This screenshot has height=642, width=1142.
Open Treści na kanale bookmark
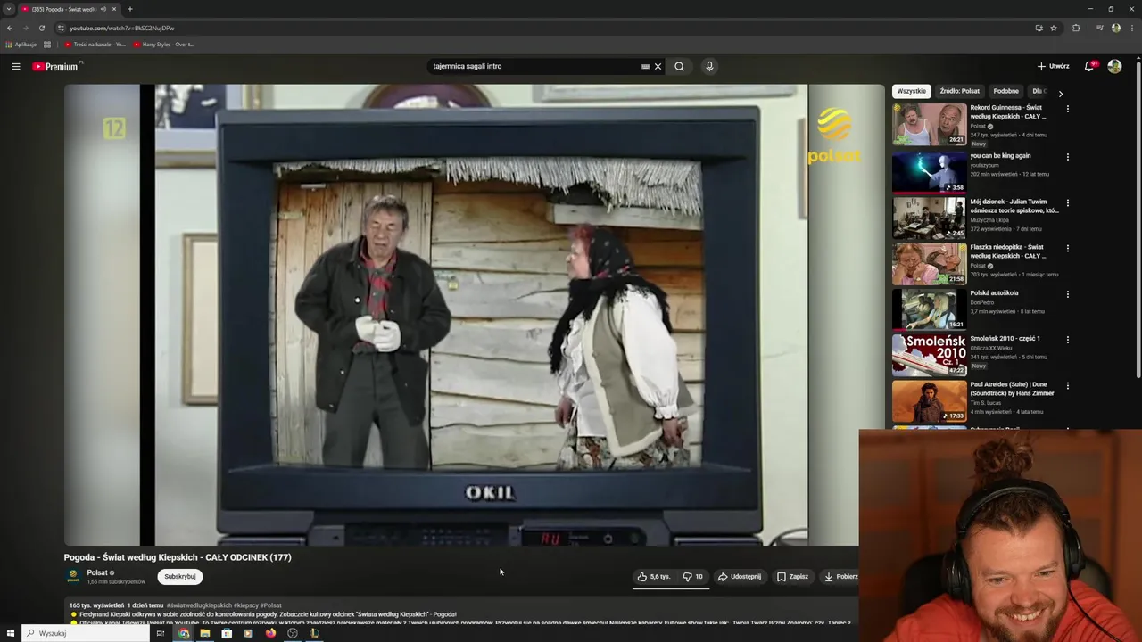[x=95, y=44]
